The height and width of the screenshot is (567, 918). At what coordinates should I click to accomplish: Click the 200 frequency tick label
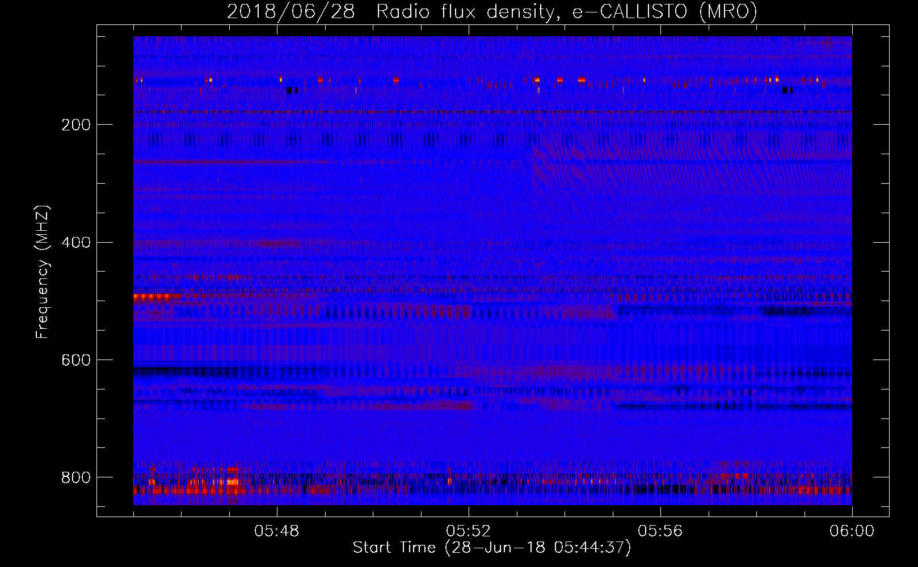coord(76,125)
